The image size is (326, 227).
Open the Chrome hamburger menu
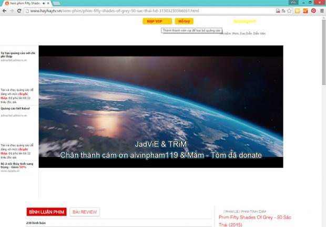322,10
